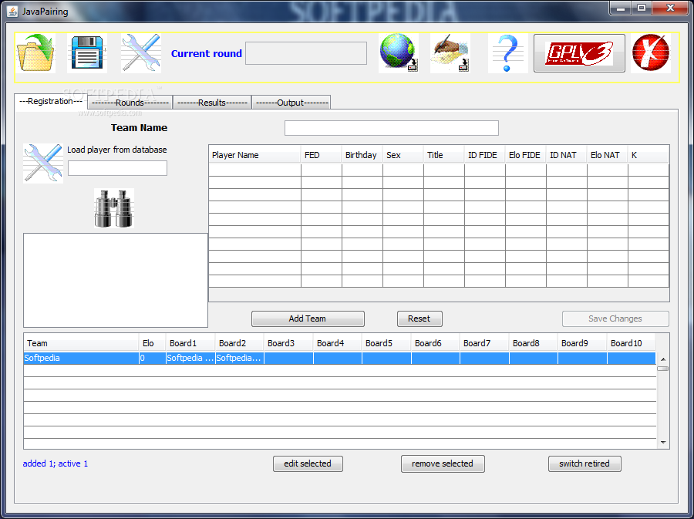Click the Softpedia row Elo value 0
Screen dimensions: 694x519
pos(152,359)
